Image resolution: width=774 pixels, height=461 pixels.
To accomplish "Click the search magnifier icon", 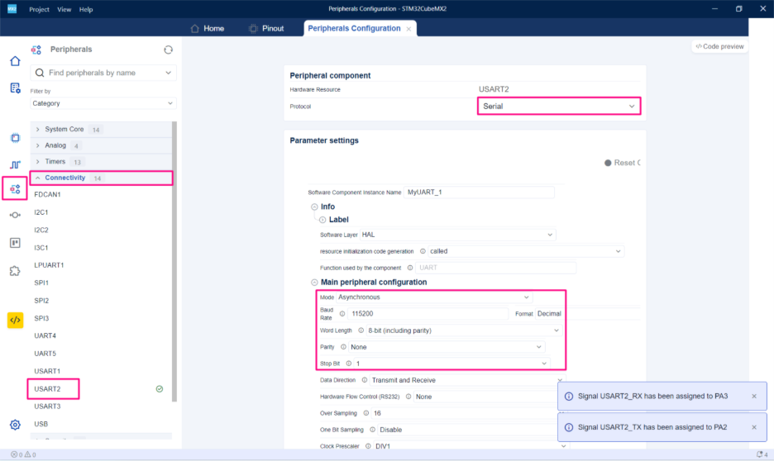I will [40, 73].
